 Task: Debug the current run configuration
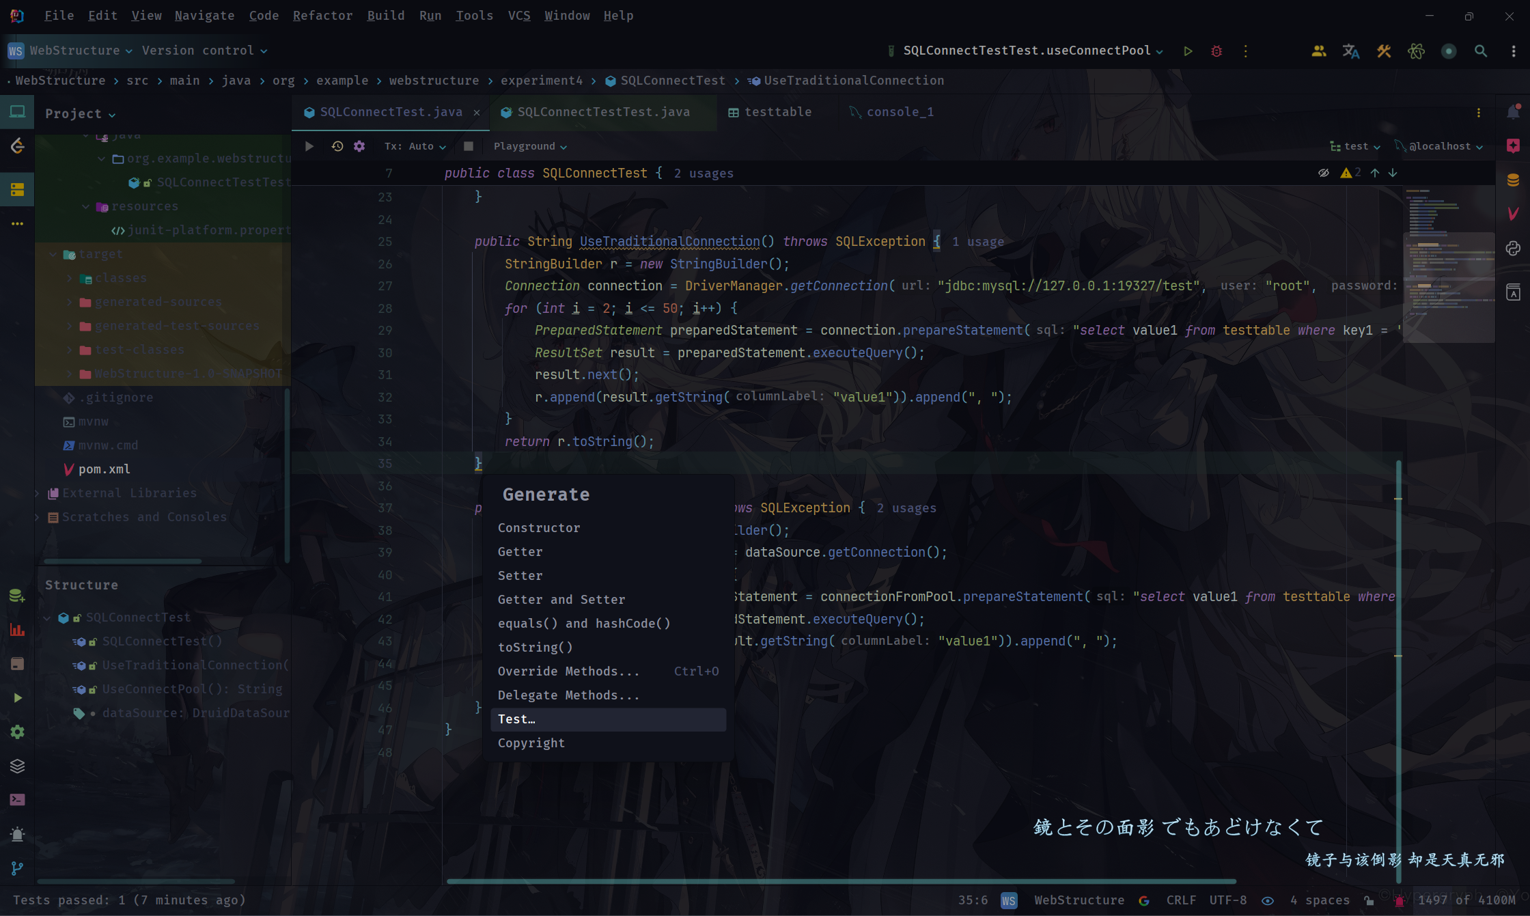[x=1216, y=51]
